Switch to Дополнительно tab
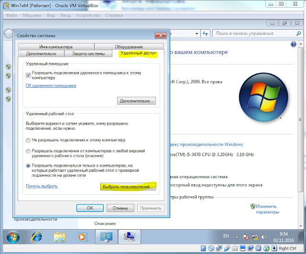The height and width of the screenshot is (254, 306). coord(41,53)
